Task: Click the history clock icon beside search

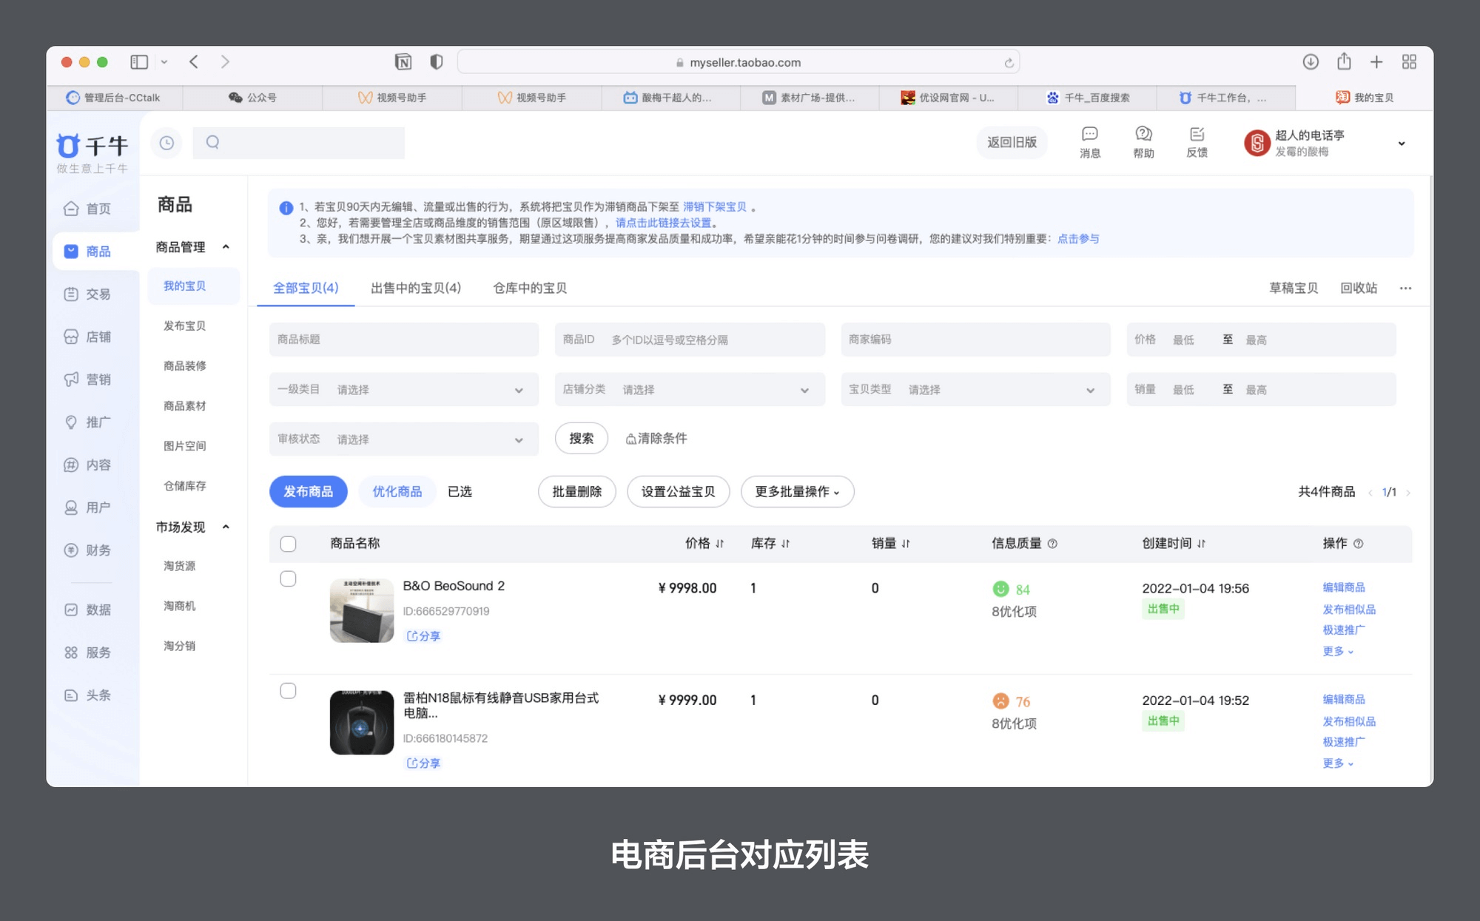Action: (167, 143)
